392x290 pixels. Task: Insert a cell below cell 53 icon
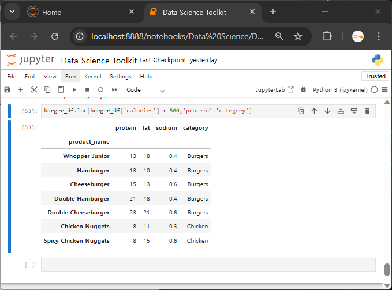point(354,111)
